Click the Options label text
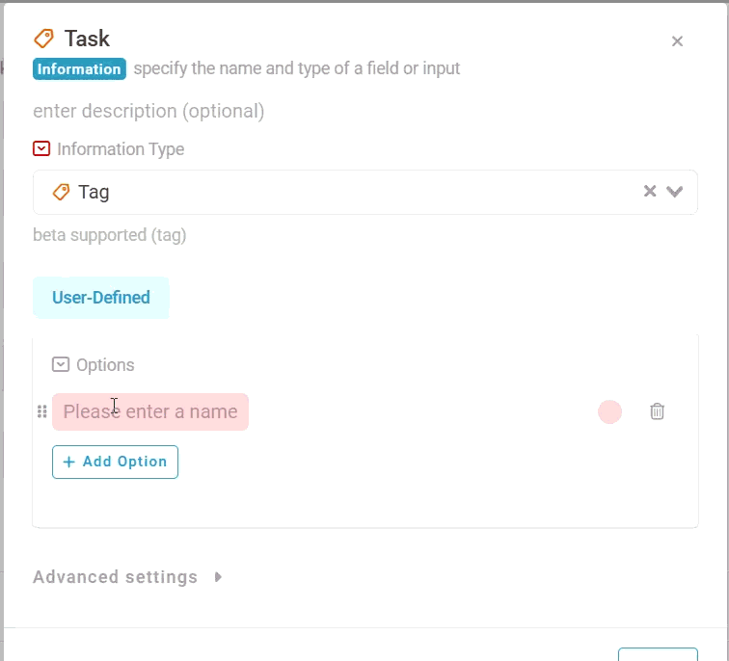The height and width of the screenshot is (661, 729). 105,365
